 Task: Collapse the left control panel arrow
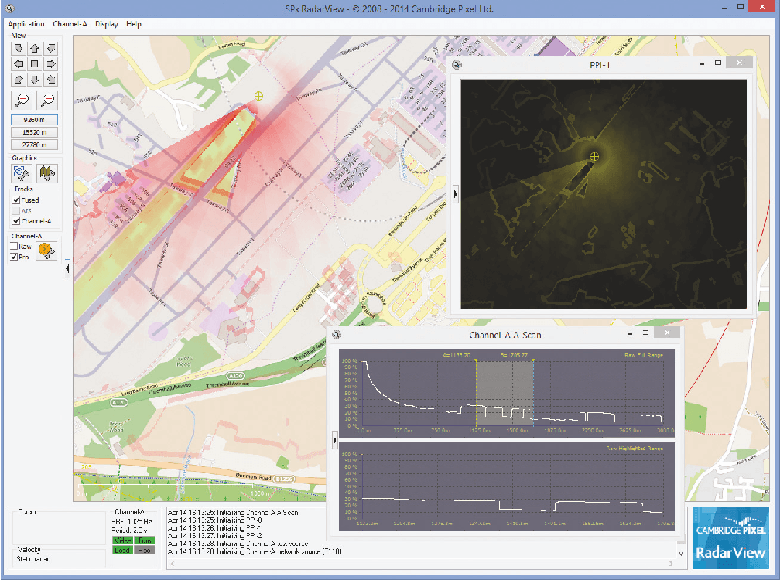(x=67, y=268)
